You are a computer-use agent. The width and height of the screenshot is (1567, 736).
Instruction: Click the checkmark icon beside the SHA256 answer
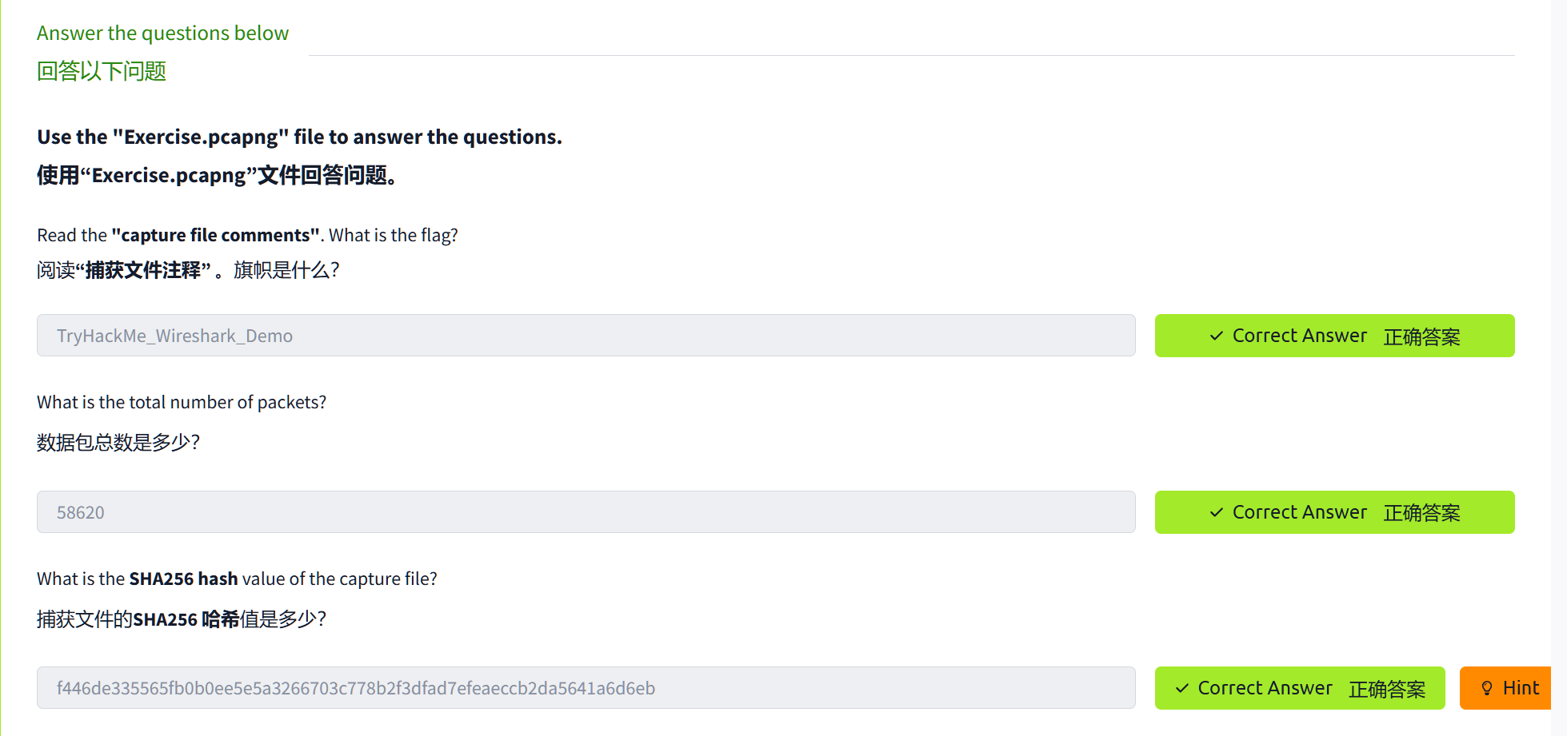coord(1181,689)
